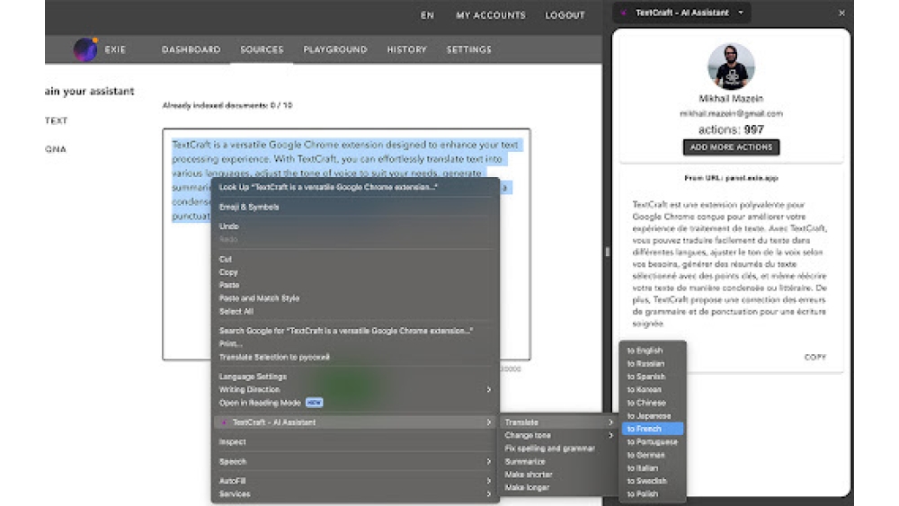The image size is (899, 506).
Task: Expand the Writing Direction submenu
Action: pos(355,390)
